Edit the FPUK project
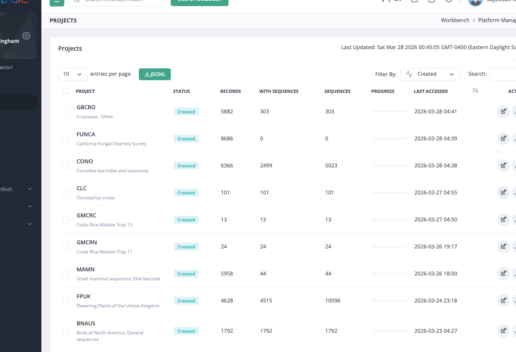516x352 pixels. 503,300
